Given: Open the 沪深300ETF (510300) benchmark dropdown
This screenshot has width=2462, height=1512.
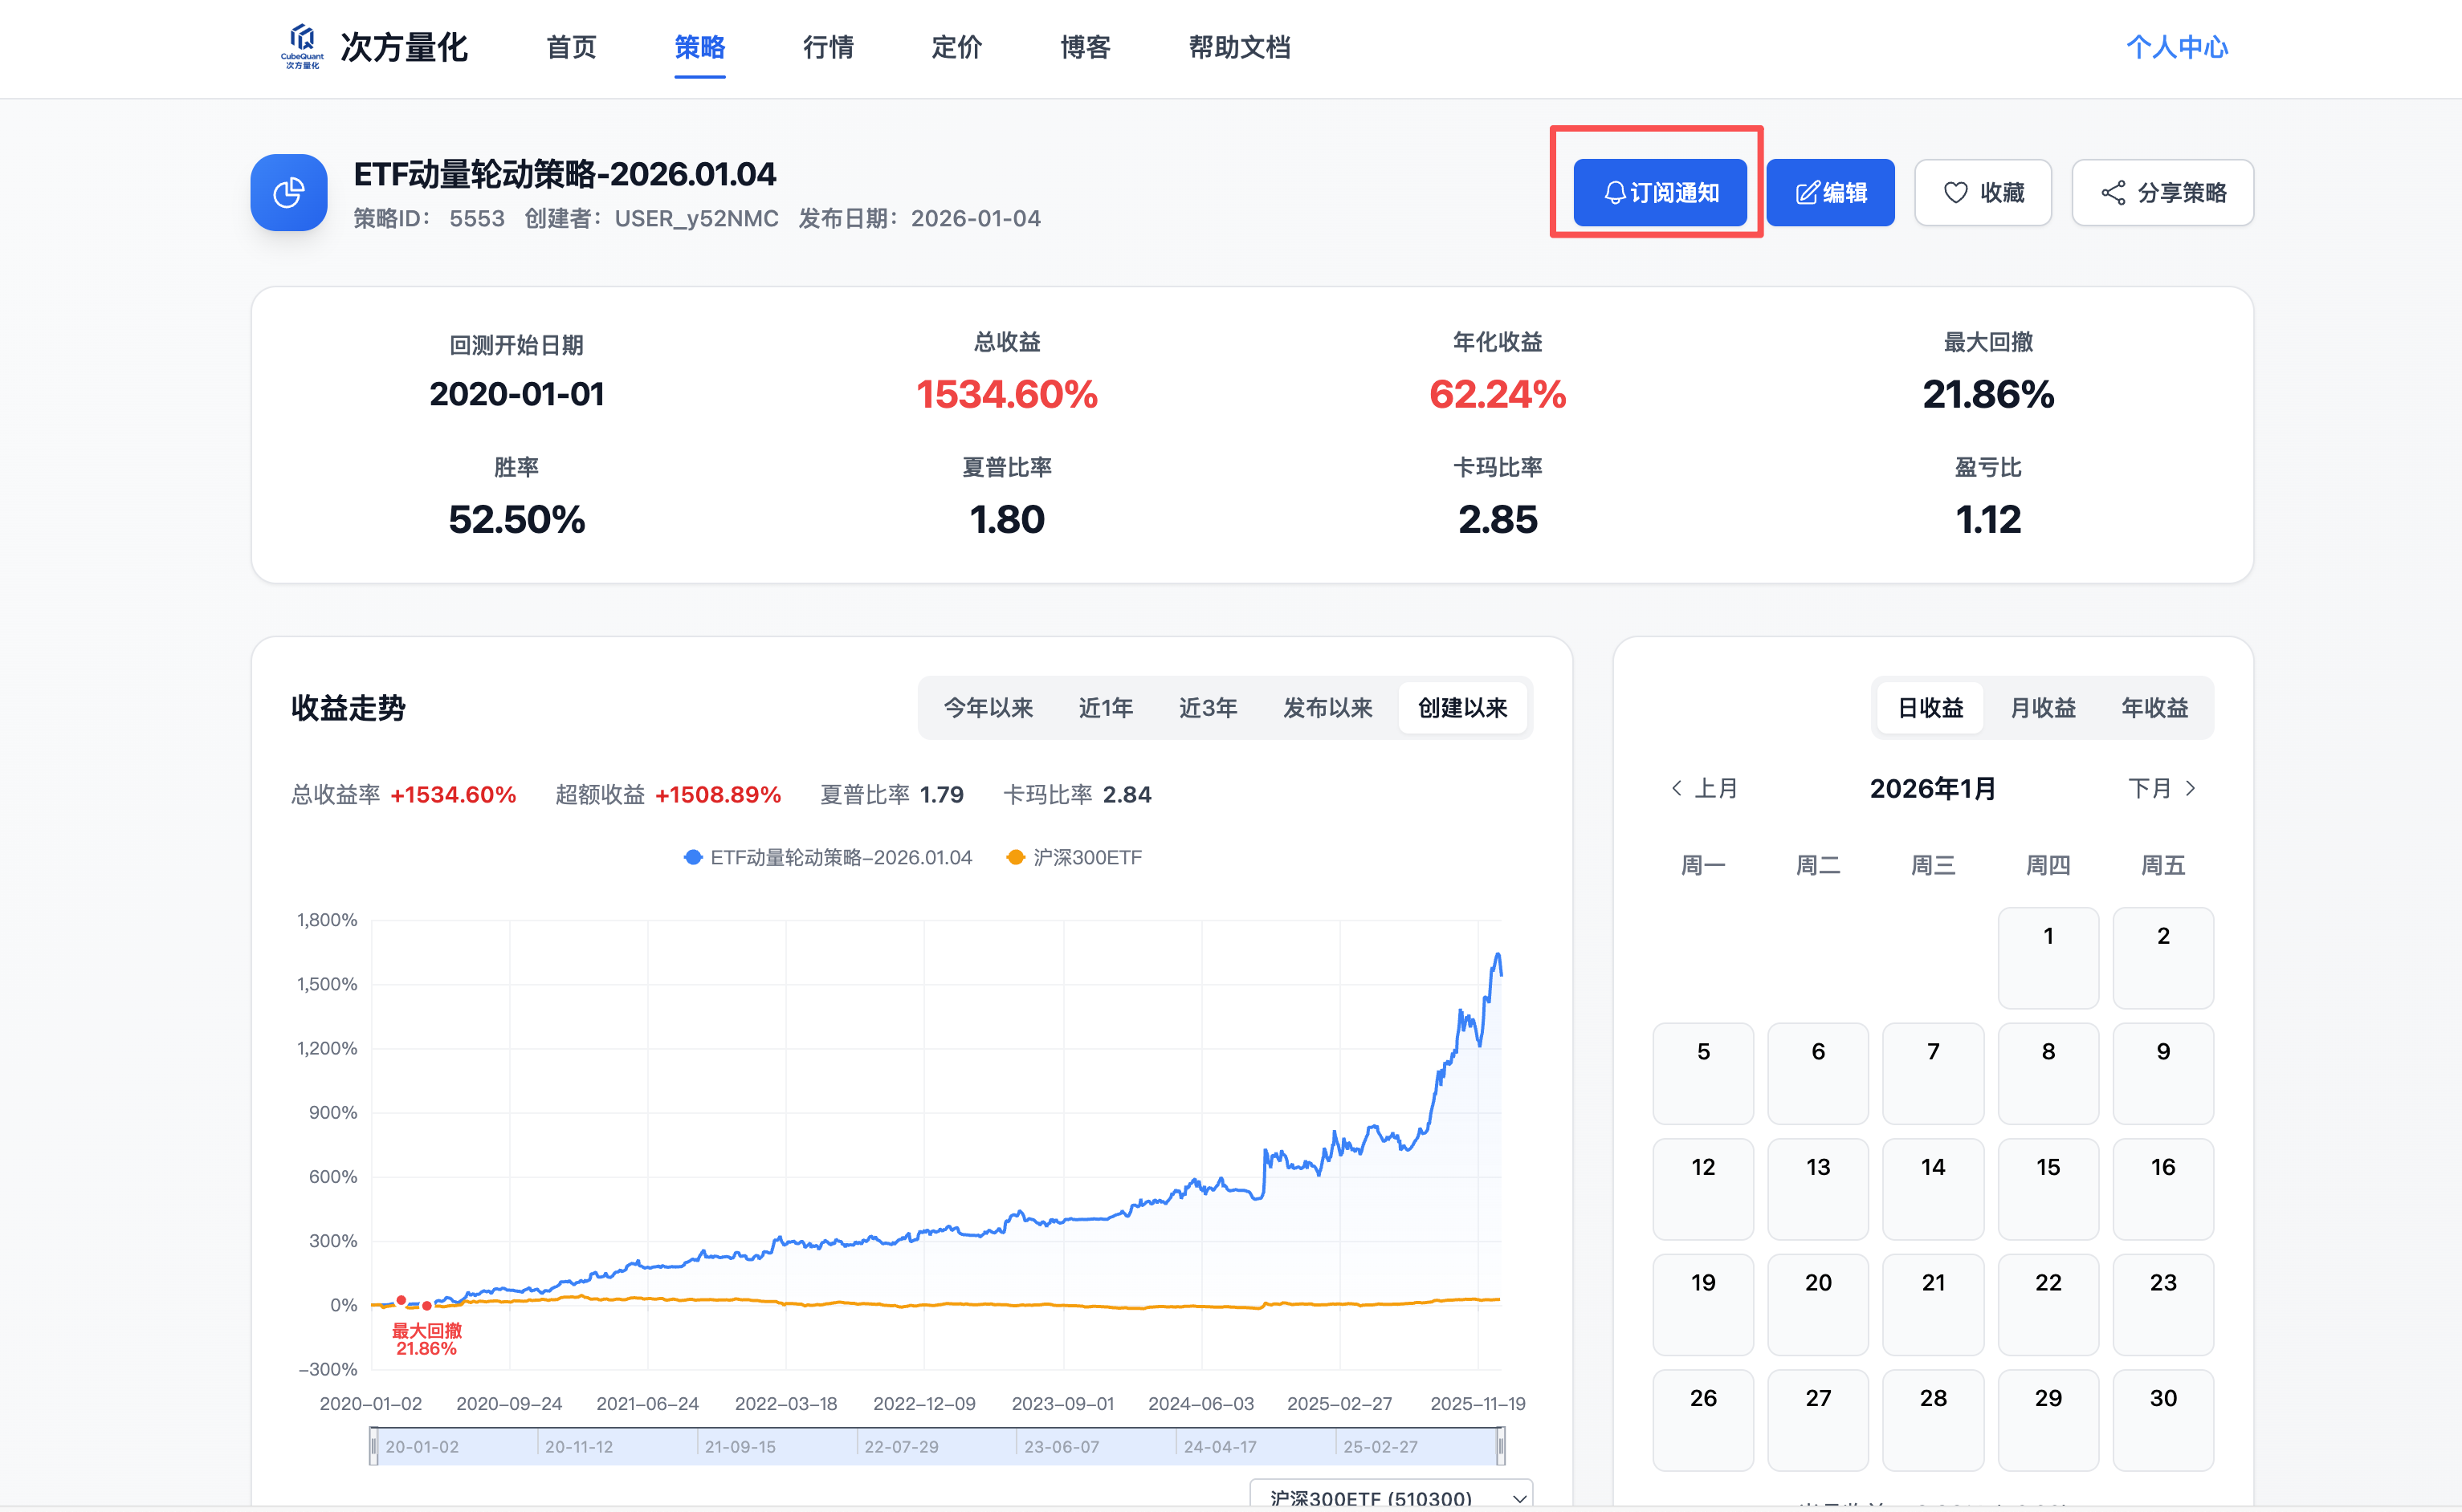Looking at the screenshot, I should click(x=1391, y=1496).
